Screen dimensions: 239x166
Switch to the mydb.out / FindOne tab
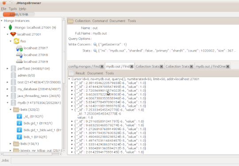pyautogui.click(x=210, y=66)
